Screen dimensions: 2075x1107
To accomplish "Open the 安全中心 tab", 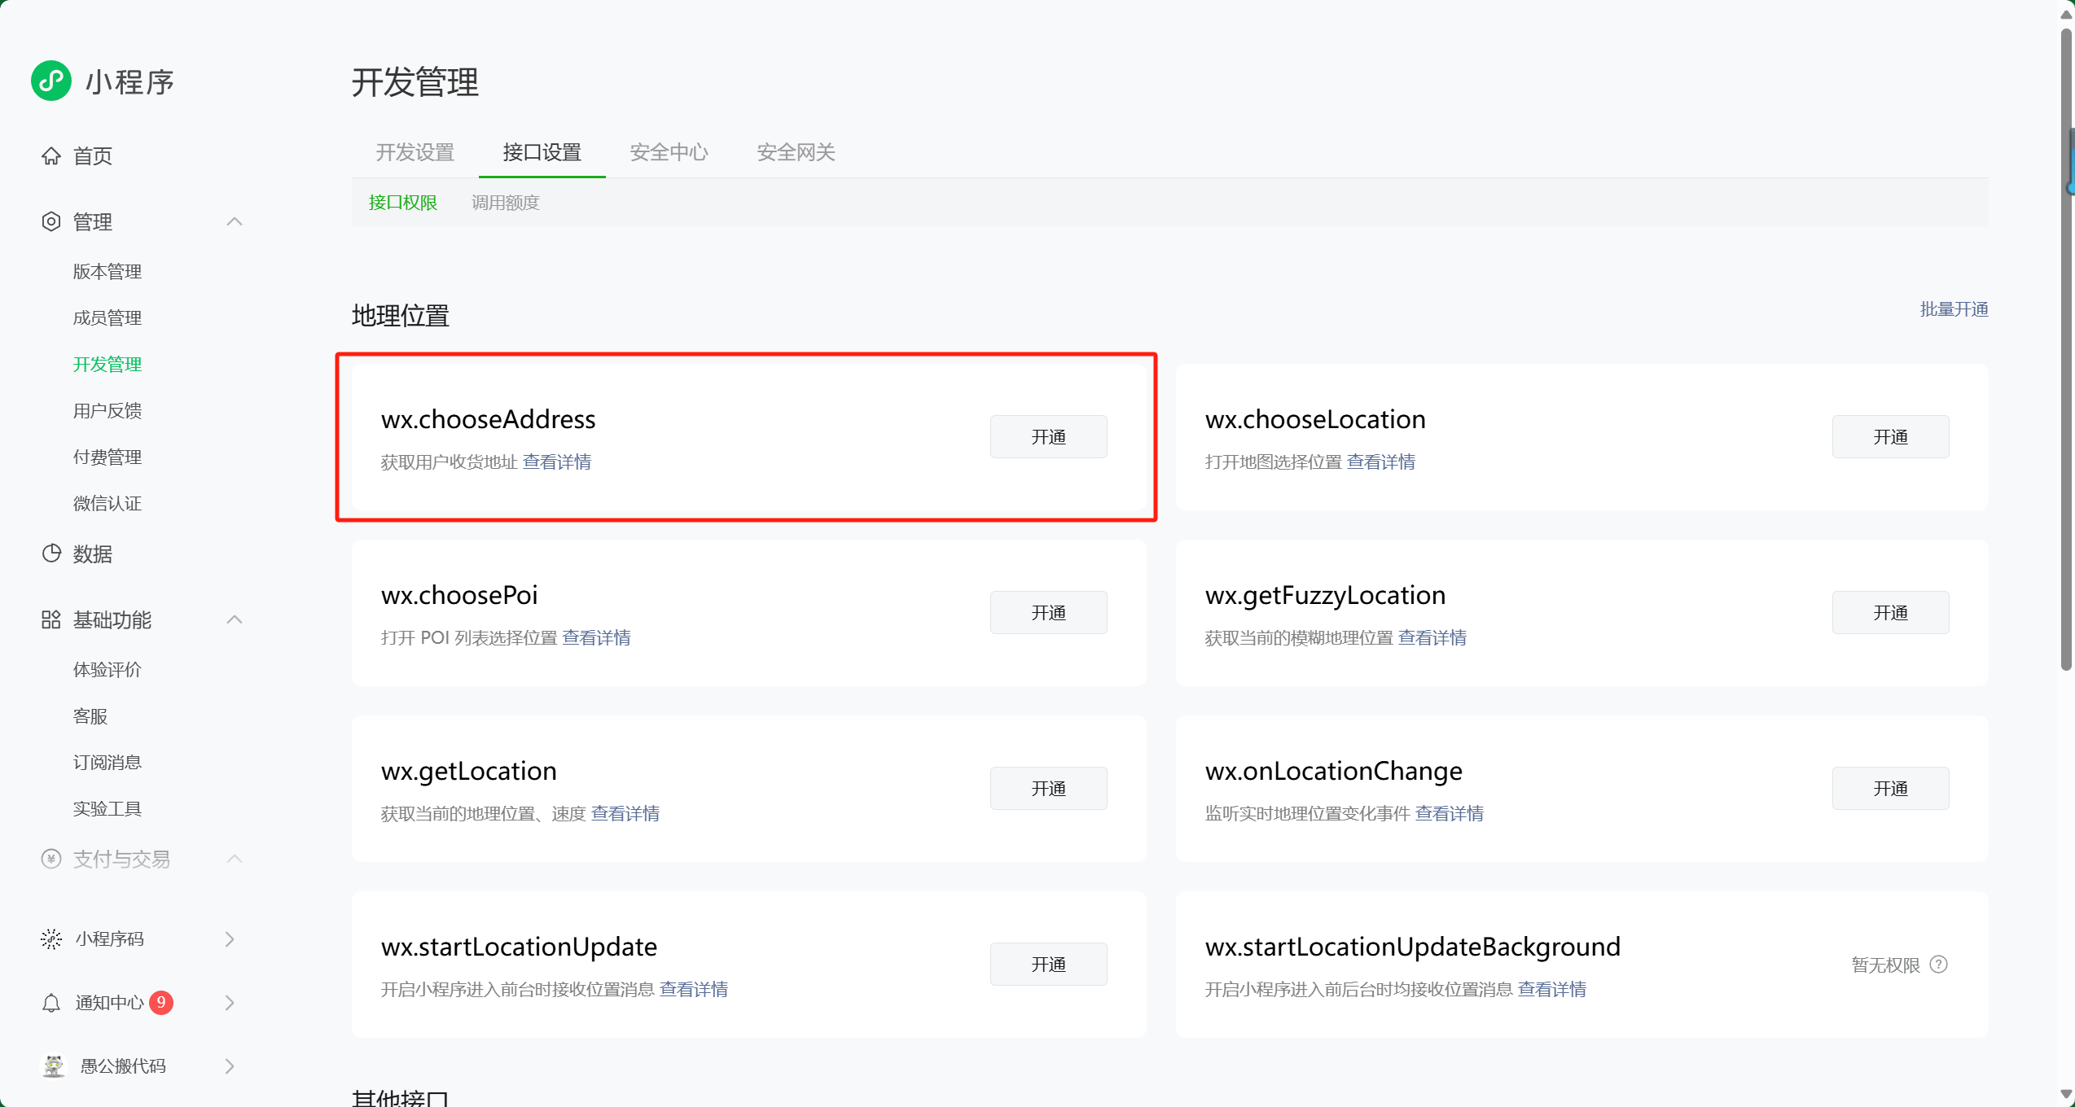I will [x=669, y=152].
